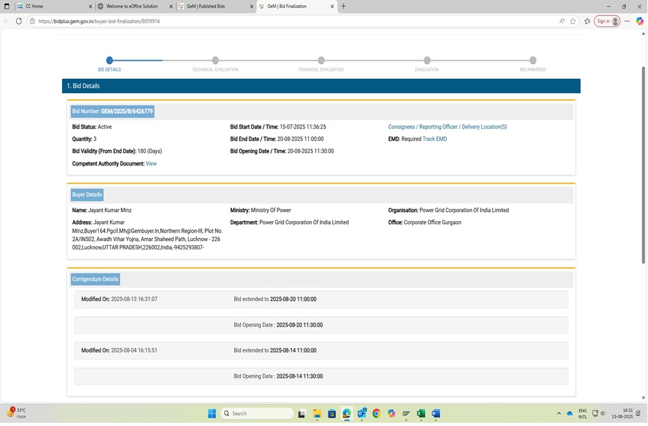
Task: Click the Windows Start button
Action: point(211,414)
